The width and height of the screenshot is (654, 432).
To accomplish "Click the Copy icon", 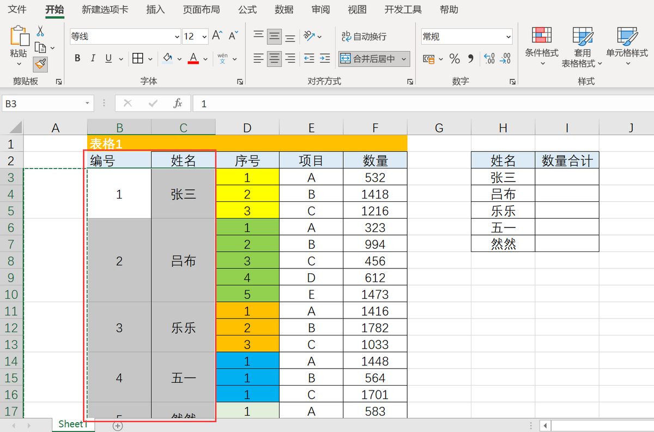I will pos(40,47).
